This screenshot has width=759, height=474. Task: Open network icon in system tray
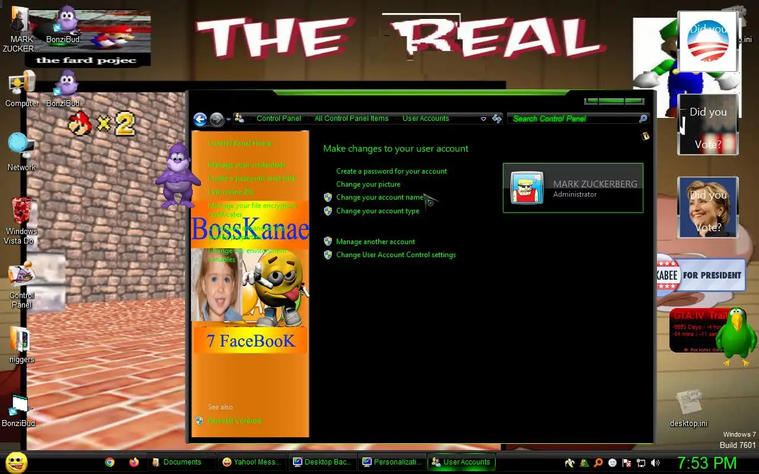click(x=641, y=463)
